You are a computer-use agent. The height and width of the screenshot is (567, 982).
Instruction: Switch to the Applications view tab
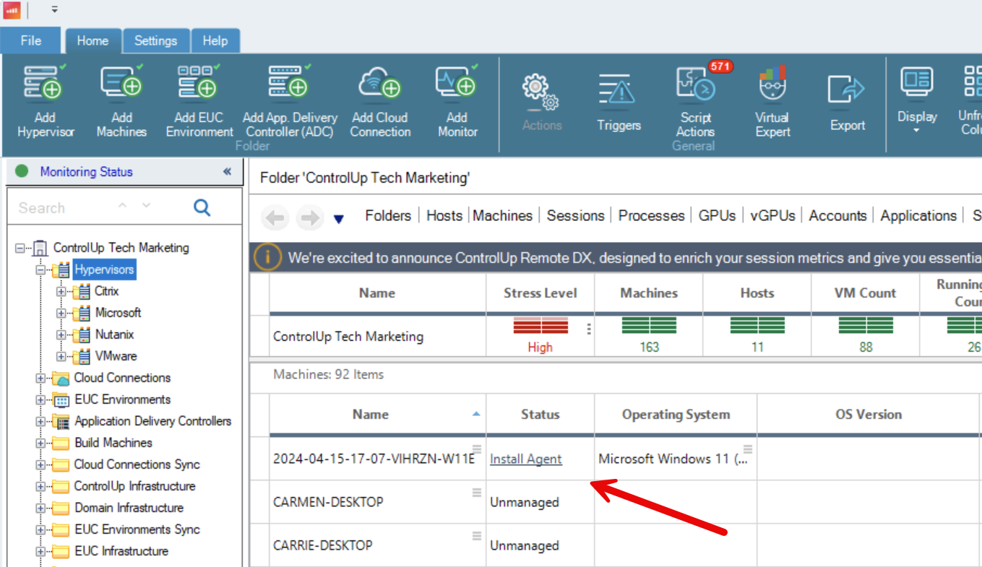(918, 215)
